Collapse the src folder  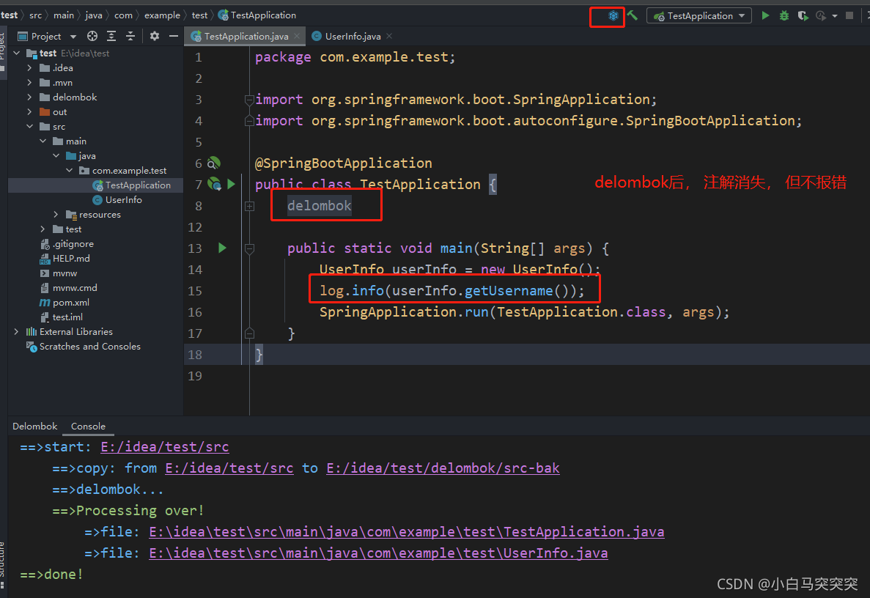[29, 127]
